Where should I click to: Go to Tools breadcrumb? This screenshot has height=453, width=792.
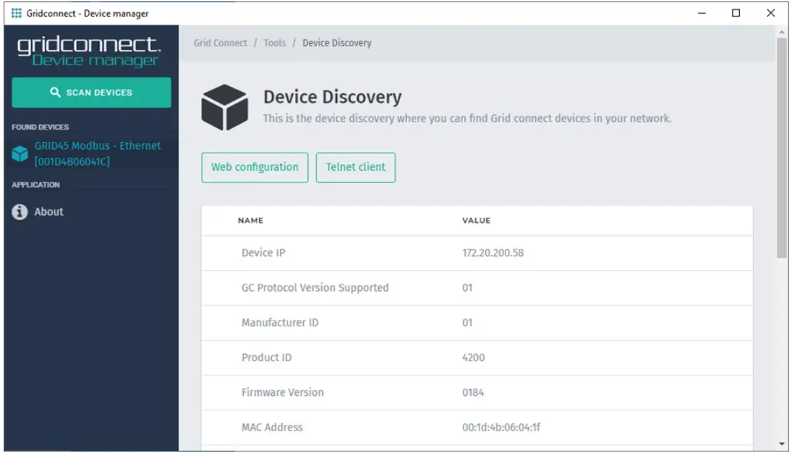(274, 43)
